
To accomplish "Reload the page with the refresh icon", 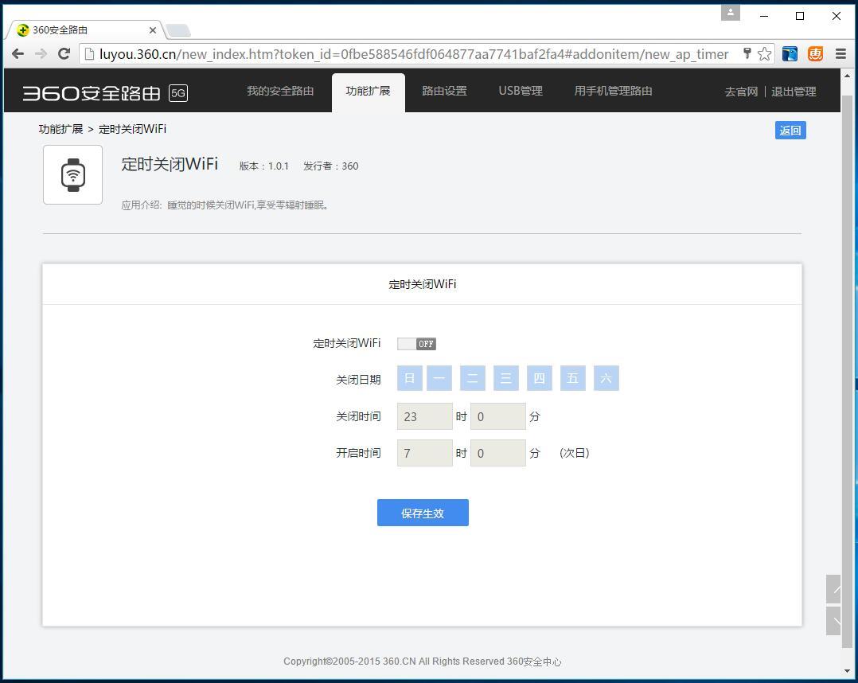I will (64, 54).
